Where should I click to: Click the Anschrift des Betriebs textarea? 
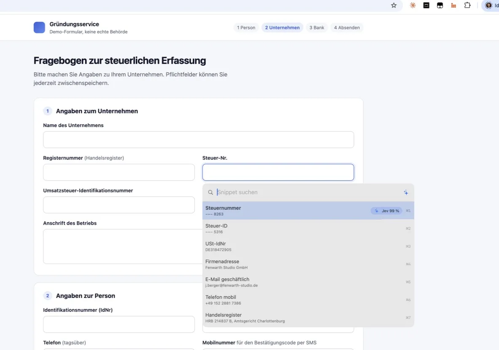pyautogui.click(x=123, y=246)
